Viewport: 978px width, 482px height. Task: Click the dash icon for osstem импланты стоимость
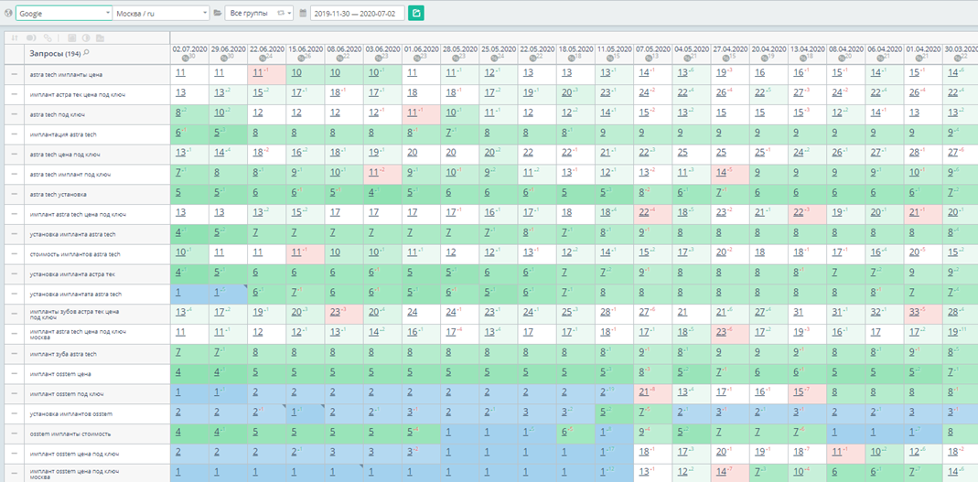(15, 434)
